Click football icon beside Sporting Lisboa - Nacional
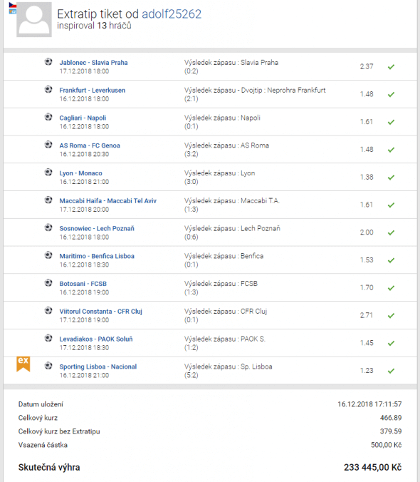The height and width of the screenshot is (482, 420). 48,366
